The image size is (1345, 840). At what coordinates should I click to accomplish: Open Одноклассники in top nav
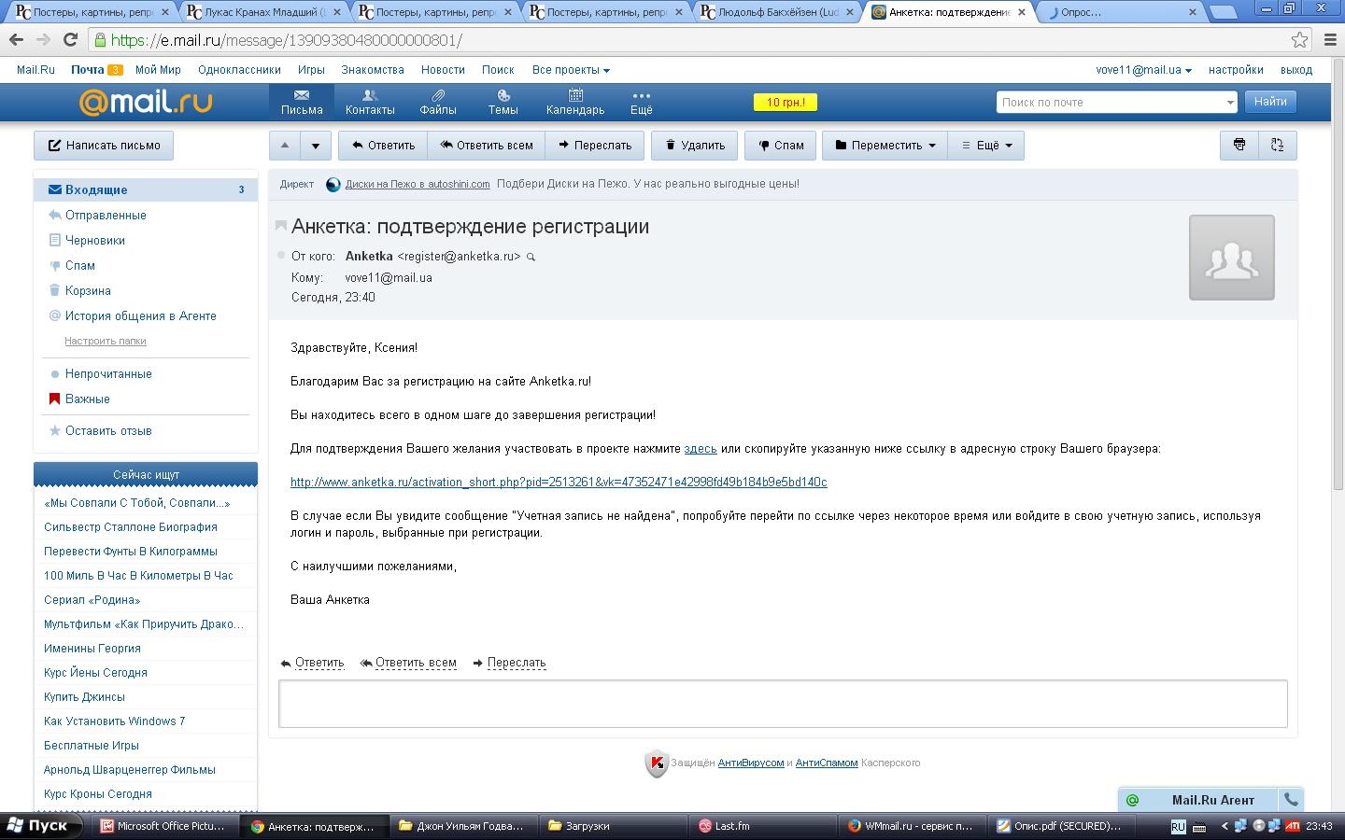click(x=239, y=70)
